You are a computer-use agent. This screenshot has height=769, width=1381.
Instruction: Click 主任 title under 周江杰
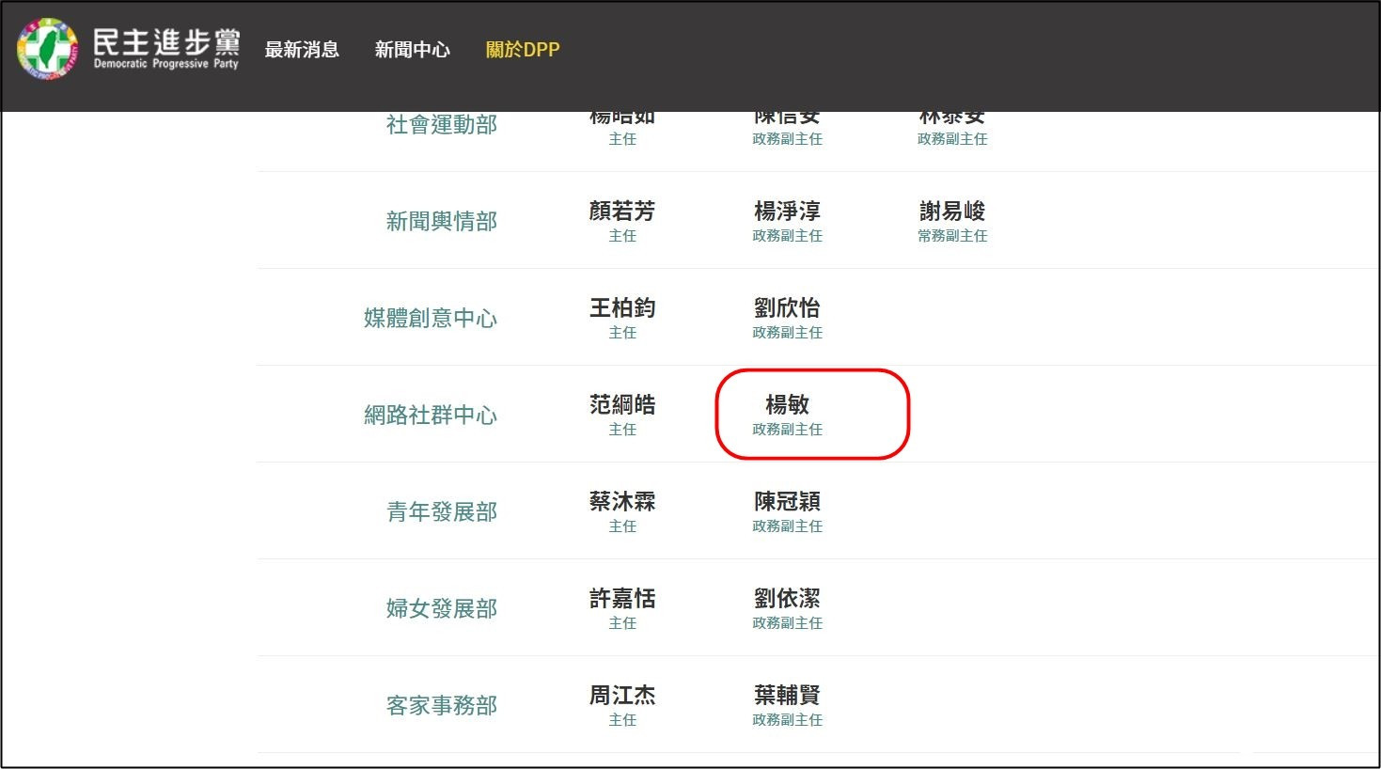[x=622, y=720]
